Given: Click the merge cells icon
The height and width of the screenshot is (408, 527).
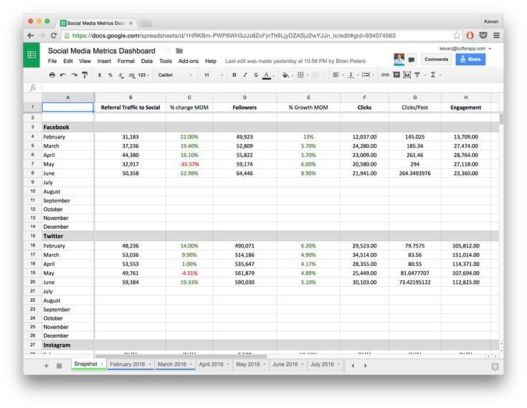Looking at the screenshot, I should coord(315,75).
